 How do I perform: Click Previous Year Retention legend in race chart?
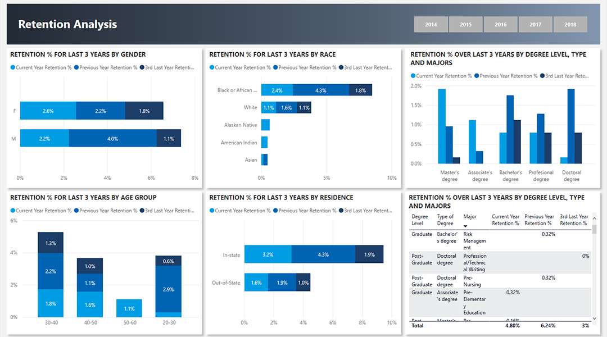click(x=305, y=67)
